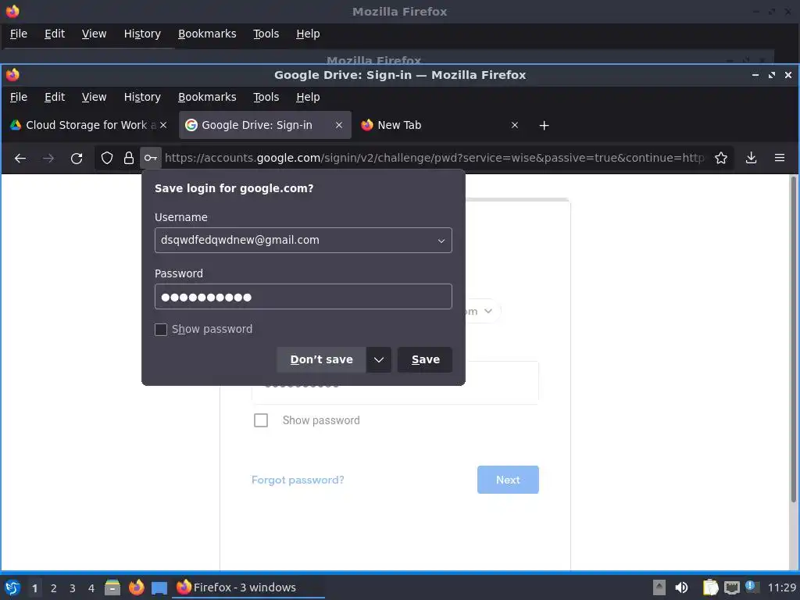The image size is (800, 600).
Task: Open the Firefox hamburger application menu
Action: tap(780, 158)
